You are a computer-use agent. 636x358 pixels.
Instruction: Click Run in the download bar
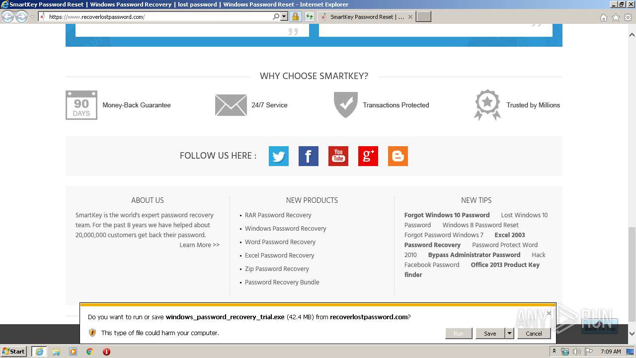(458, 334)
